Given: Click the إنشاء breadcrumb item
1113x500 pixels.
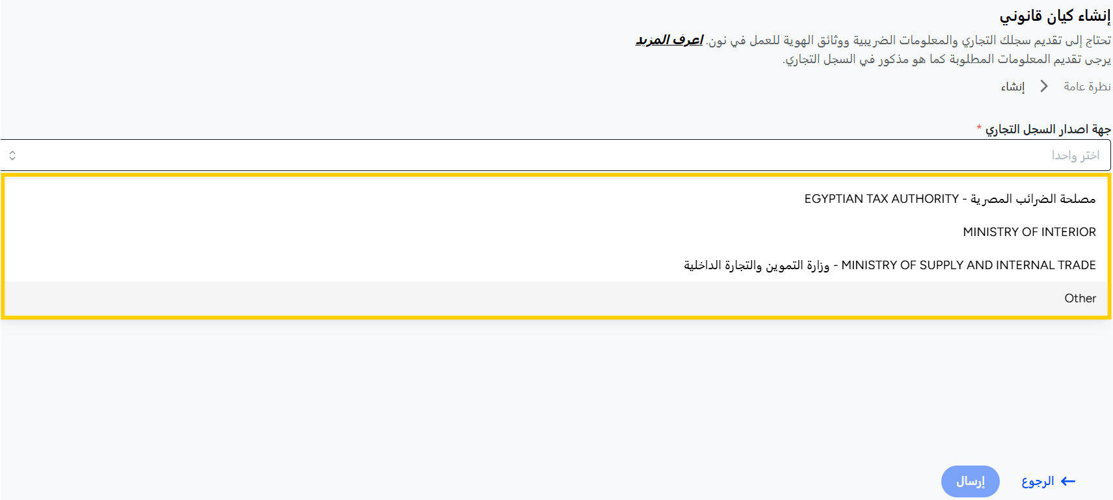Looking at the screenshot, I should tap(1013, 86).
